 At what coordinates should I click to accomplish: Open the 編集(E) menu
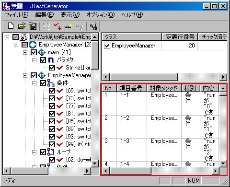[45, 15]
